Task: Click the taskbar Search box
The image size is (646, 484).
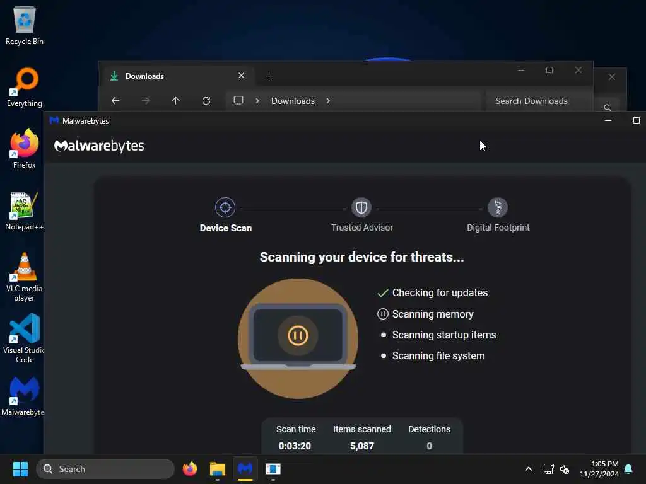Action: (105, 469)
